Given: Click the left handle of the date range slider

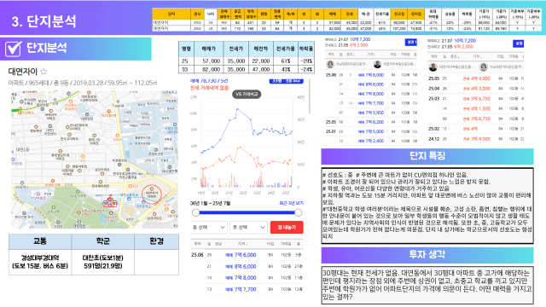Looking at the screenshot, I should (x=195, y=212).
